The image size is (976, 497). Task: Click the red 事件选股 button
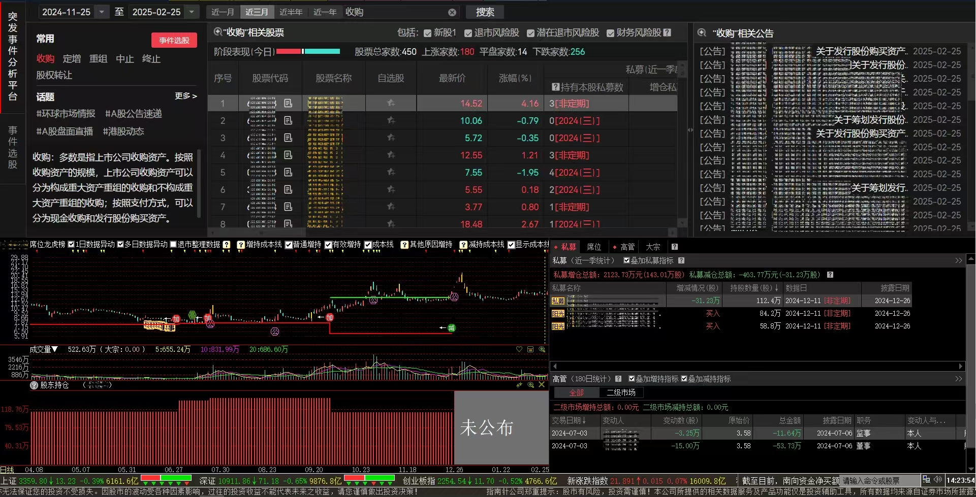(x=174, y=40)
